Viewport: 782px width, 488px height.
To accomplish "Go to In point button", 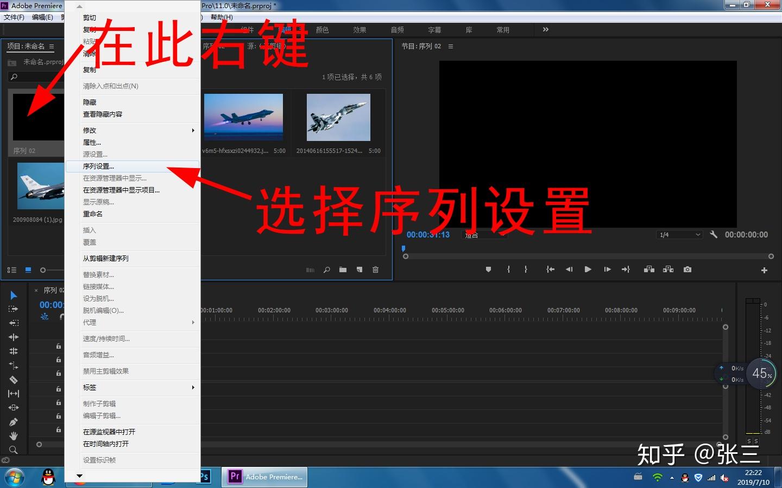I will [x=550, y=269].
